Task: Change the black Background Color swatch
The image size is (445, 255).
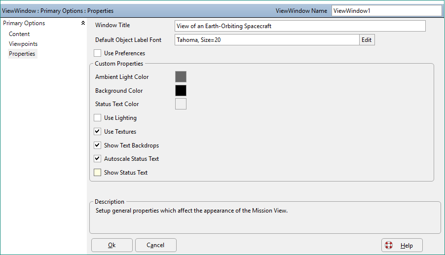Action: [181, 90]
